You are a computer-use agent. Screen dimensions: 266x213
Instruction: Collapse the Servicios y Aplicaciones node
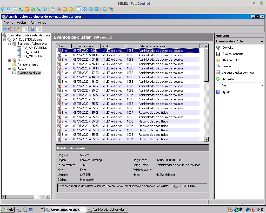[x=10, y=44]
